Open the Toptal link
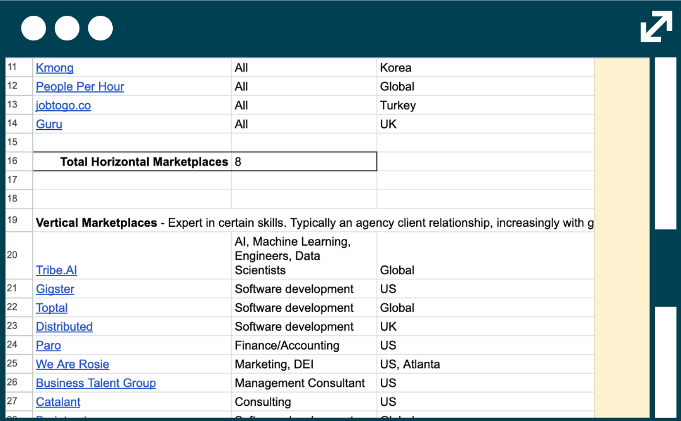The image size is (681, 421). pyautogui.click(x=52, y=308)
